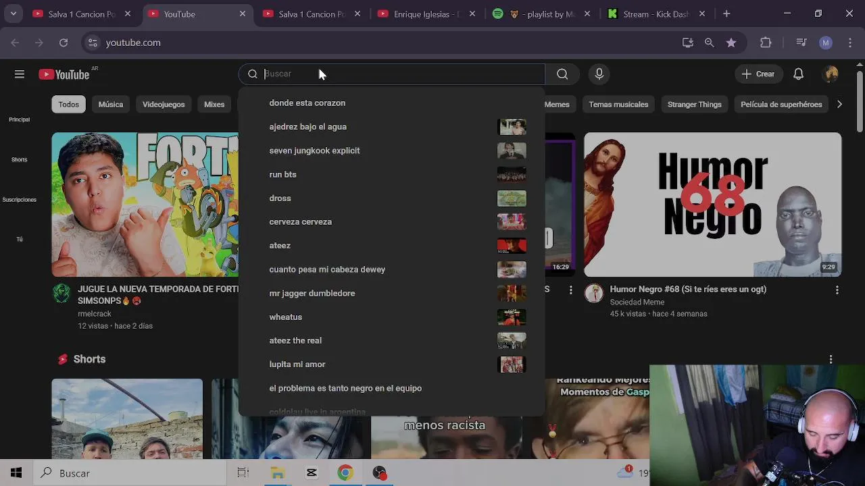Choose suggestion seven jungkook explicit
865x486 pixels.
coord(391,151)
